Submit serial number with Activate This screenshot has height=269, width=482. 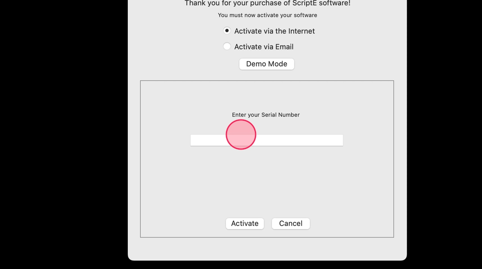coord(245,223)
